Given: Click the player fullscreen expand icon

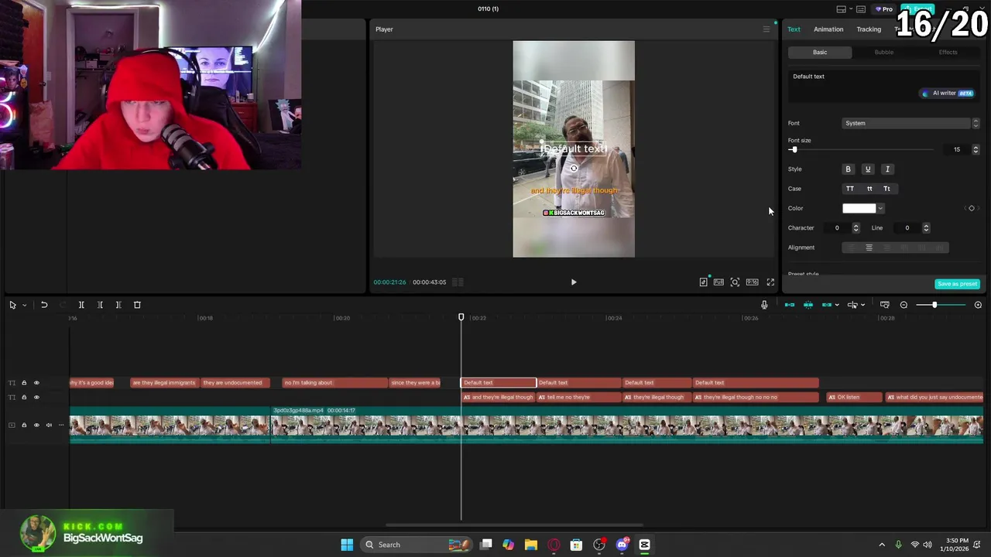Looking at the screenshot, I should 770,282.
